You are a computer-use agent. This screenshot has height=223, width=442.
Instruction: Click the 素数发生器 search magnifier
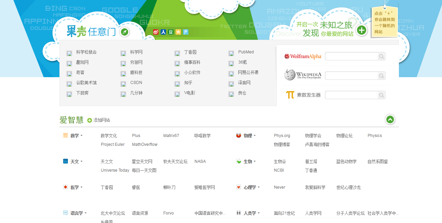[382, 95]
